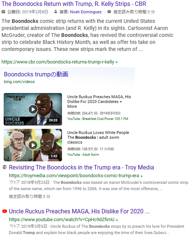The width and height of the screenshot is (190, 237).
Task: Open Revisiting The Boondocks in the Trump era result
Action: (82, 167)
